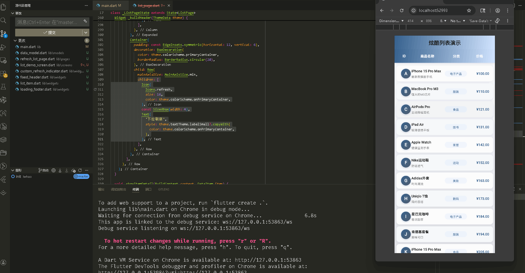Open the Accounts menu in activity bar

coord(4,263)
